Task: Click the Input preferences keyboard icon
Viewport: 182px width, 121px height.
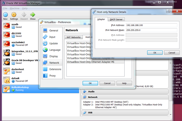Action: coord(45,37)
